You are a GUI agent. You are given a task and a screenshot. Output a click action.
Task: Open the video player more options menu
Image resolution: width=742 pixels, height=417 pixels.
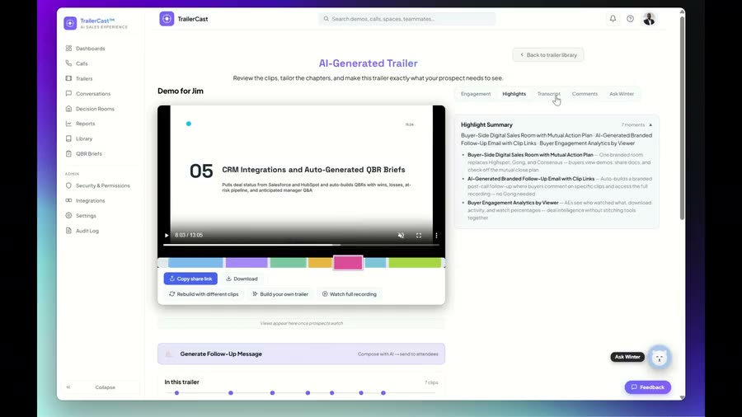(x=436, y=235)
